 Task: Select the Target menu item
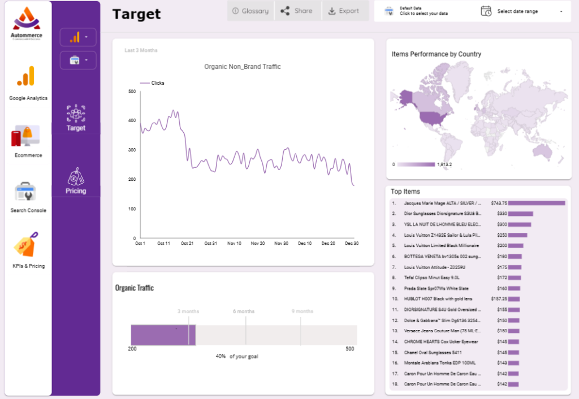pos(76,118)
